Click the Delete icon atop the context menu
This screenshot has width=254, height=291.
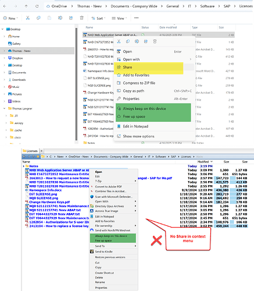coord(155,41)
